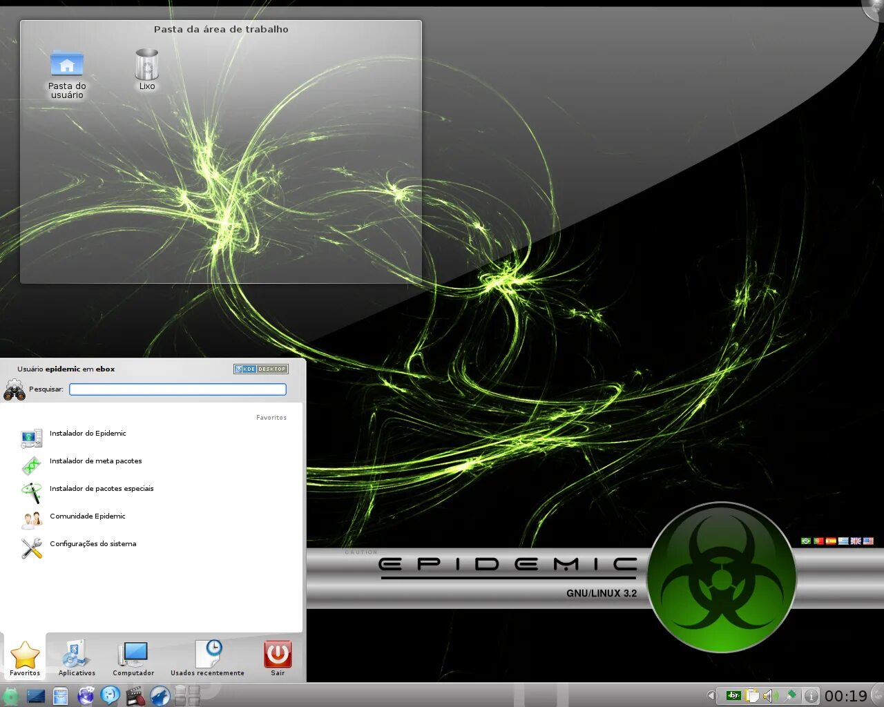Open the Pasta do usuário home folder

tap(67, 75)
